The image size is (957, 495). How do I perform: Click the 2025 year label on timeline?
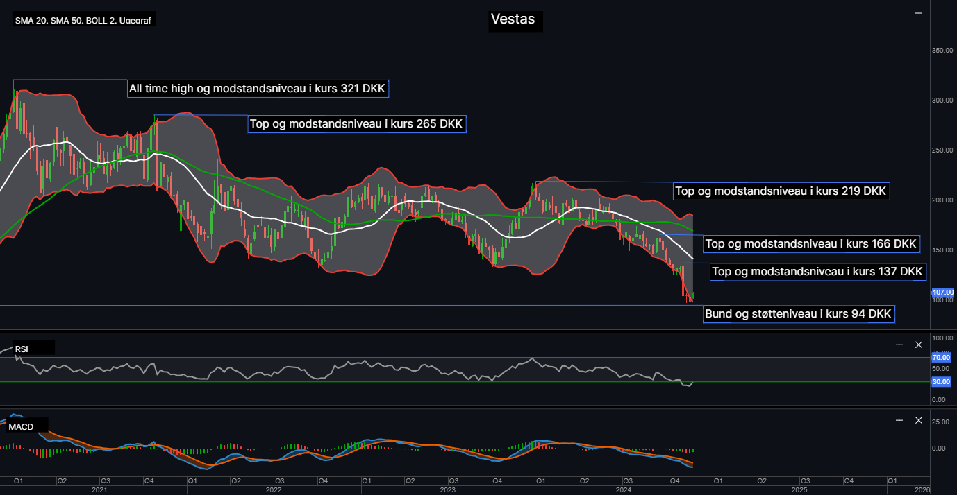799,489
